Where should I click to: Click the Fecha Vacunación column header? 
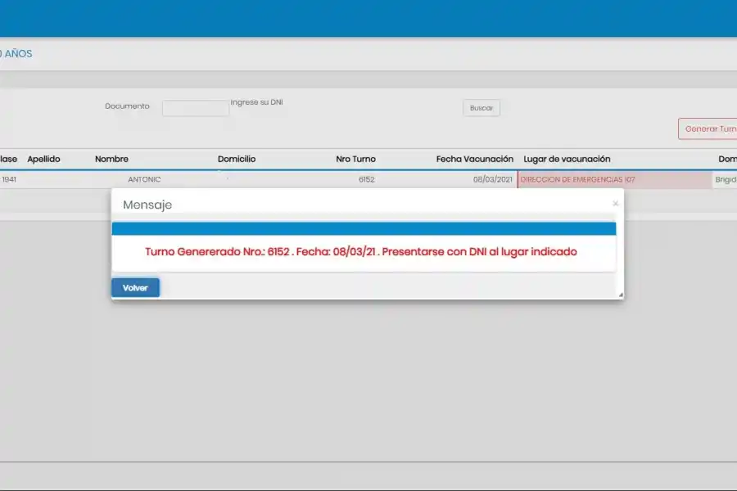tap(475, 159)
